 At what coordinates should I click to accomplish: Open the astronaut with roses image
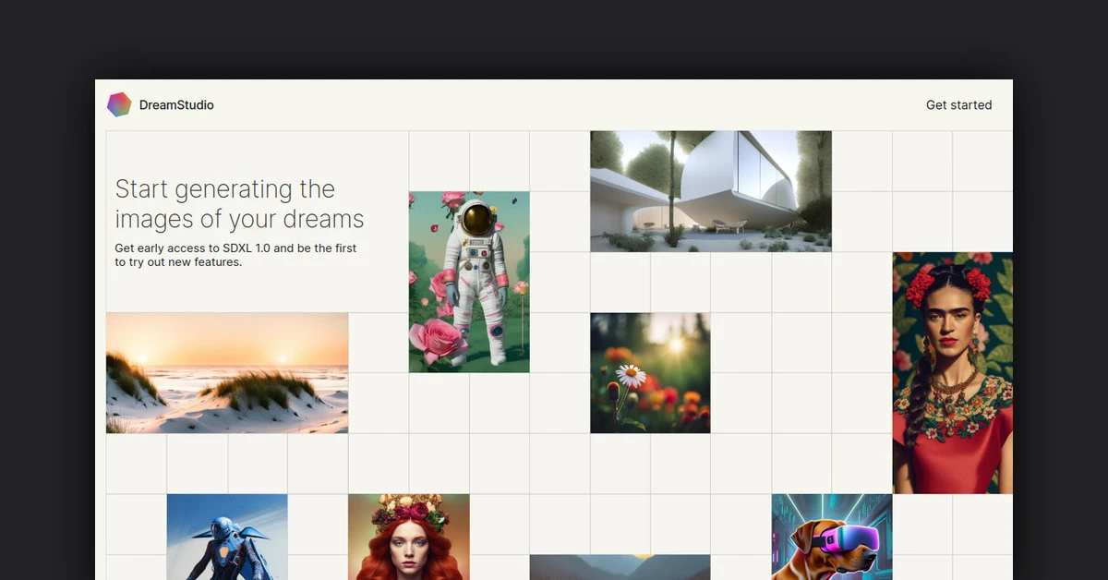(x=469, y=282)
